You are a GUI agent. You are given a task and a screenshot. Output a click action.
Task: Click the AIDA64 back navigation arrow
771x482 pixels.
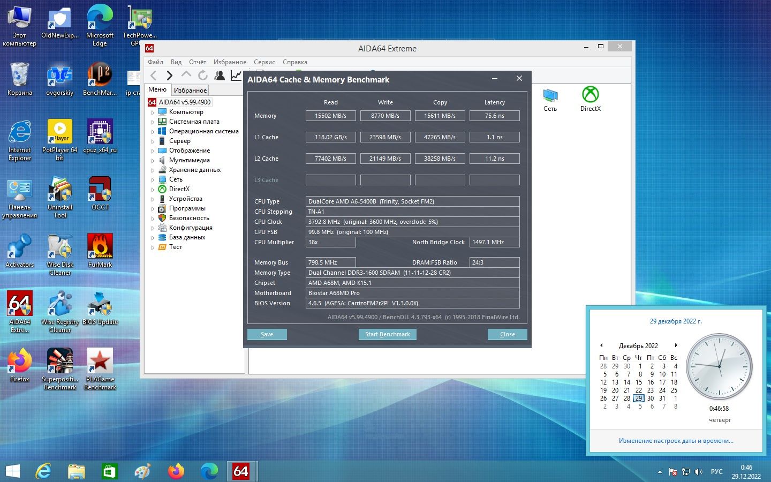(x=154, y=76)
